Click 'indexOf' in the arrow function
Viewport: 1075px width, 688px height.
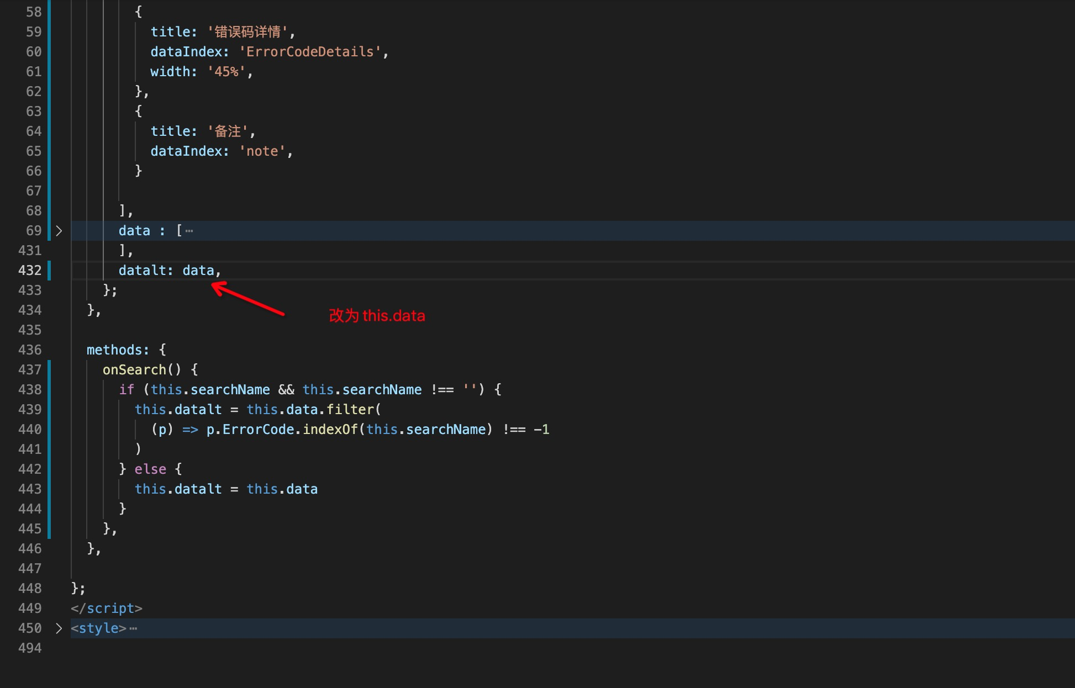(330, 430)
